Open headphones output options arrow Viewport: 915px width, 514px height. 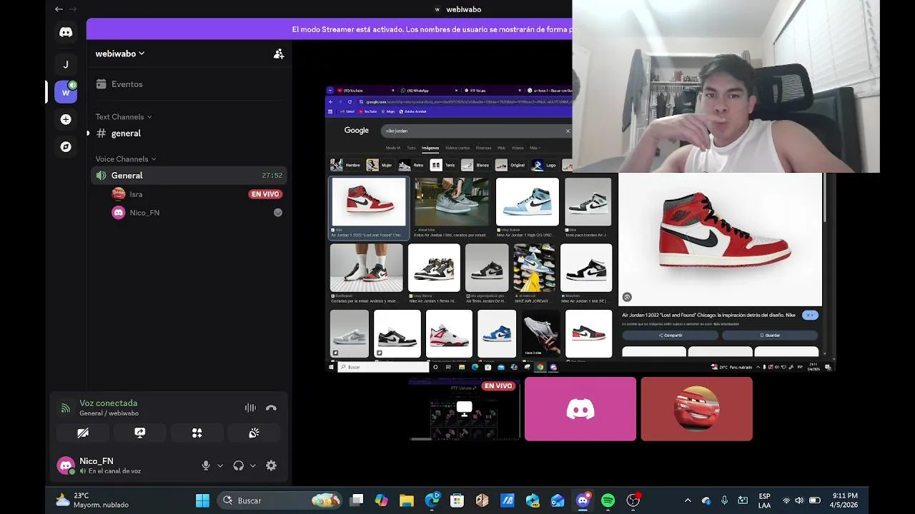252,465
